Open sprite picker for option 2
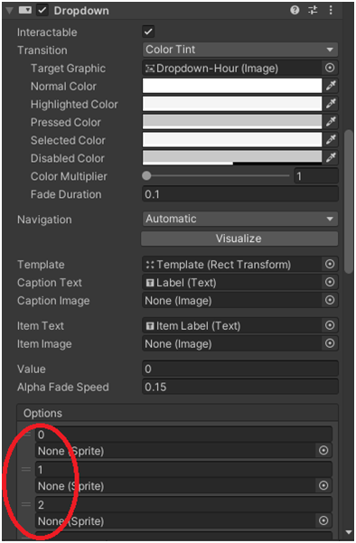356x543 pixels. tap(323, 520)
